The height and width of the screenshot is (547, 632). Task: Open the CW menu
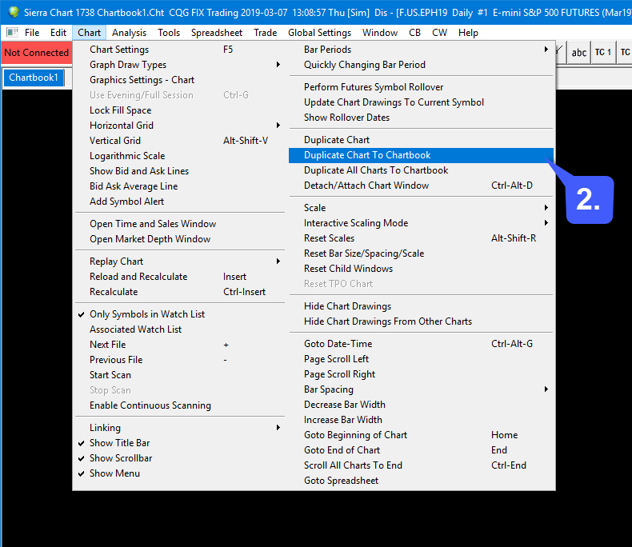pyautogui.click(x=439, y=33)
